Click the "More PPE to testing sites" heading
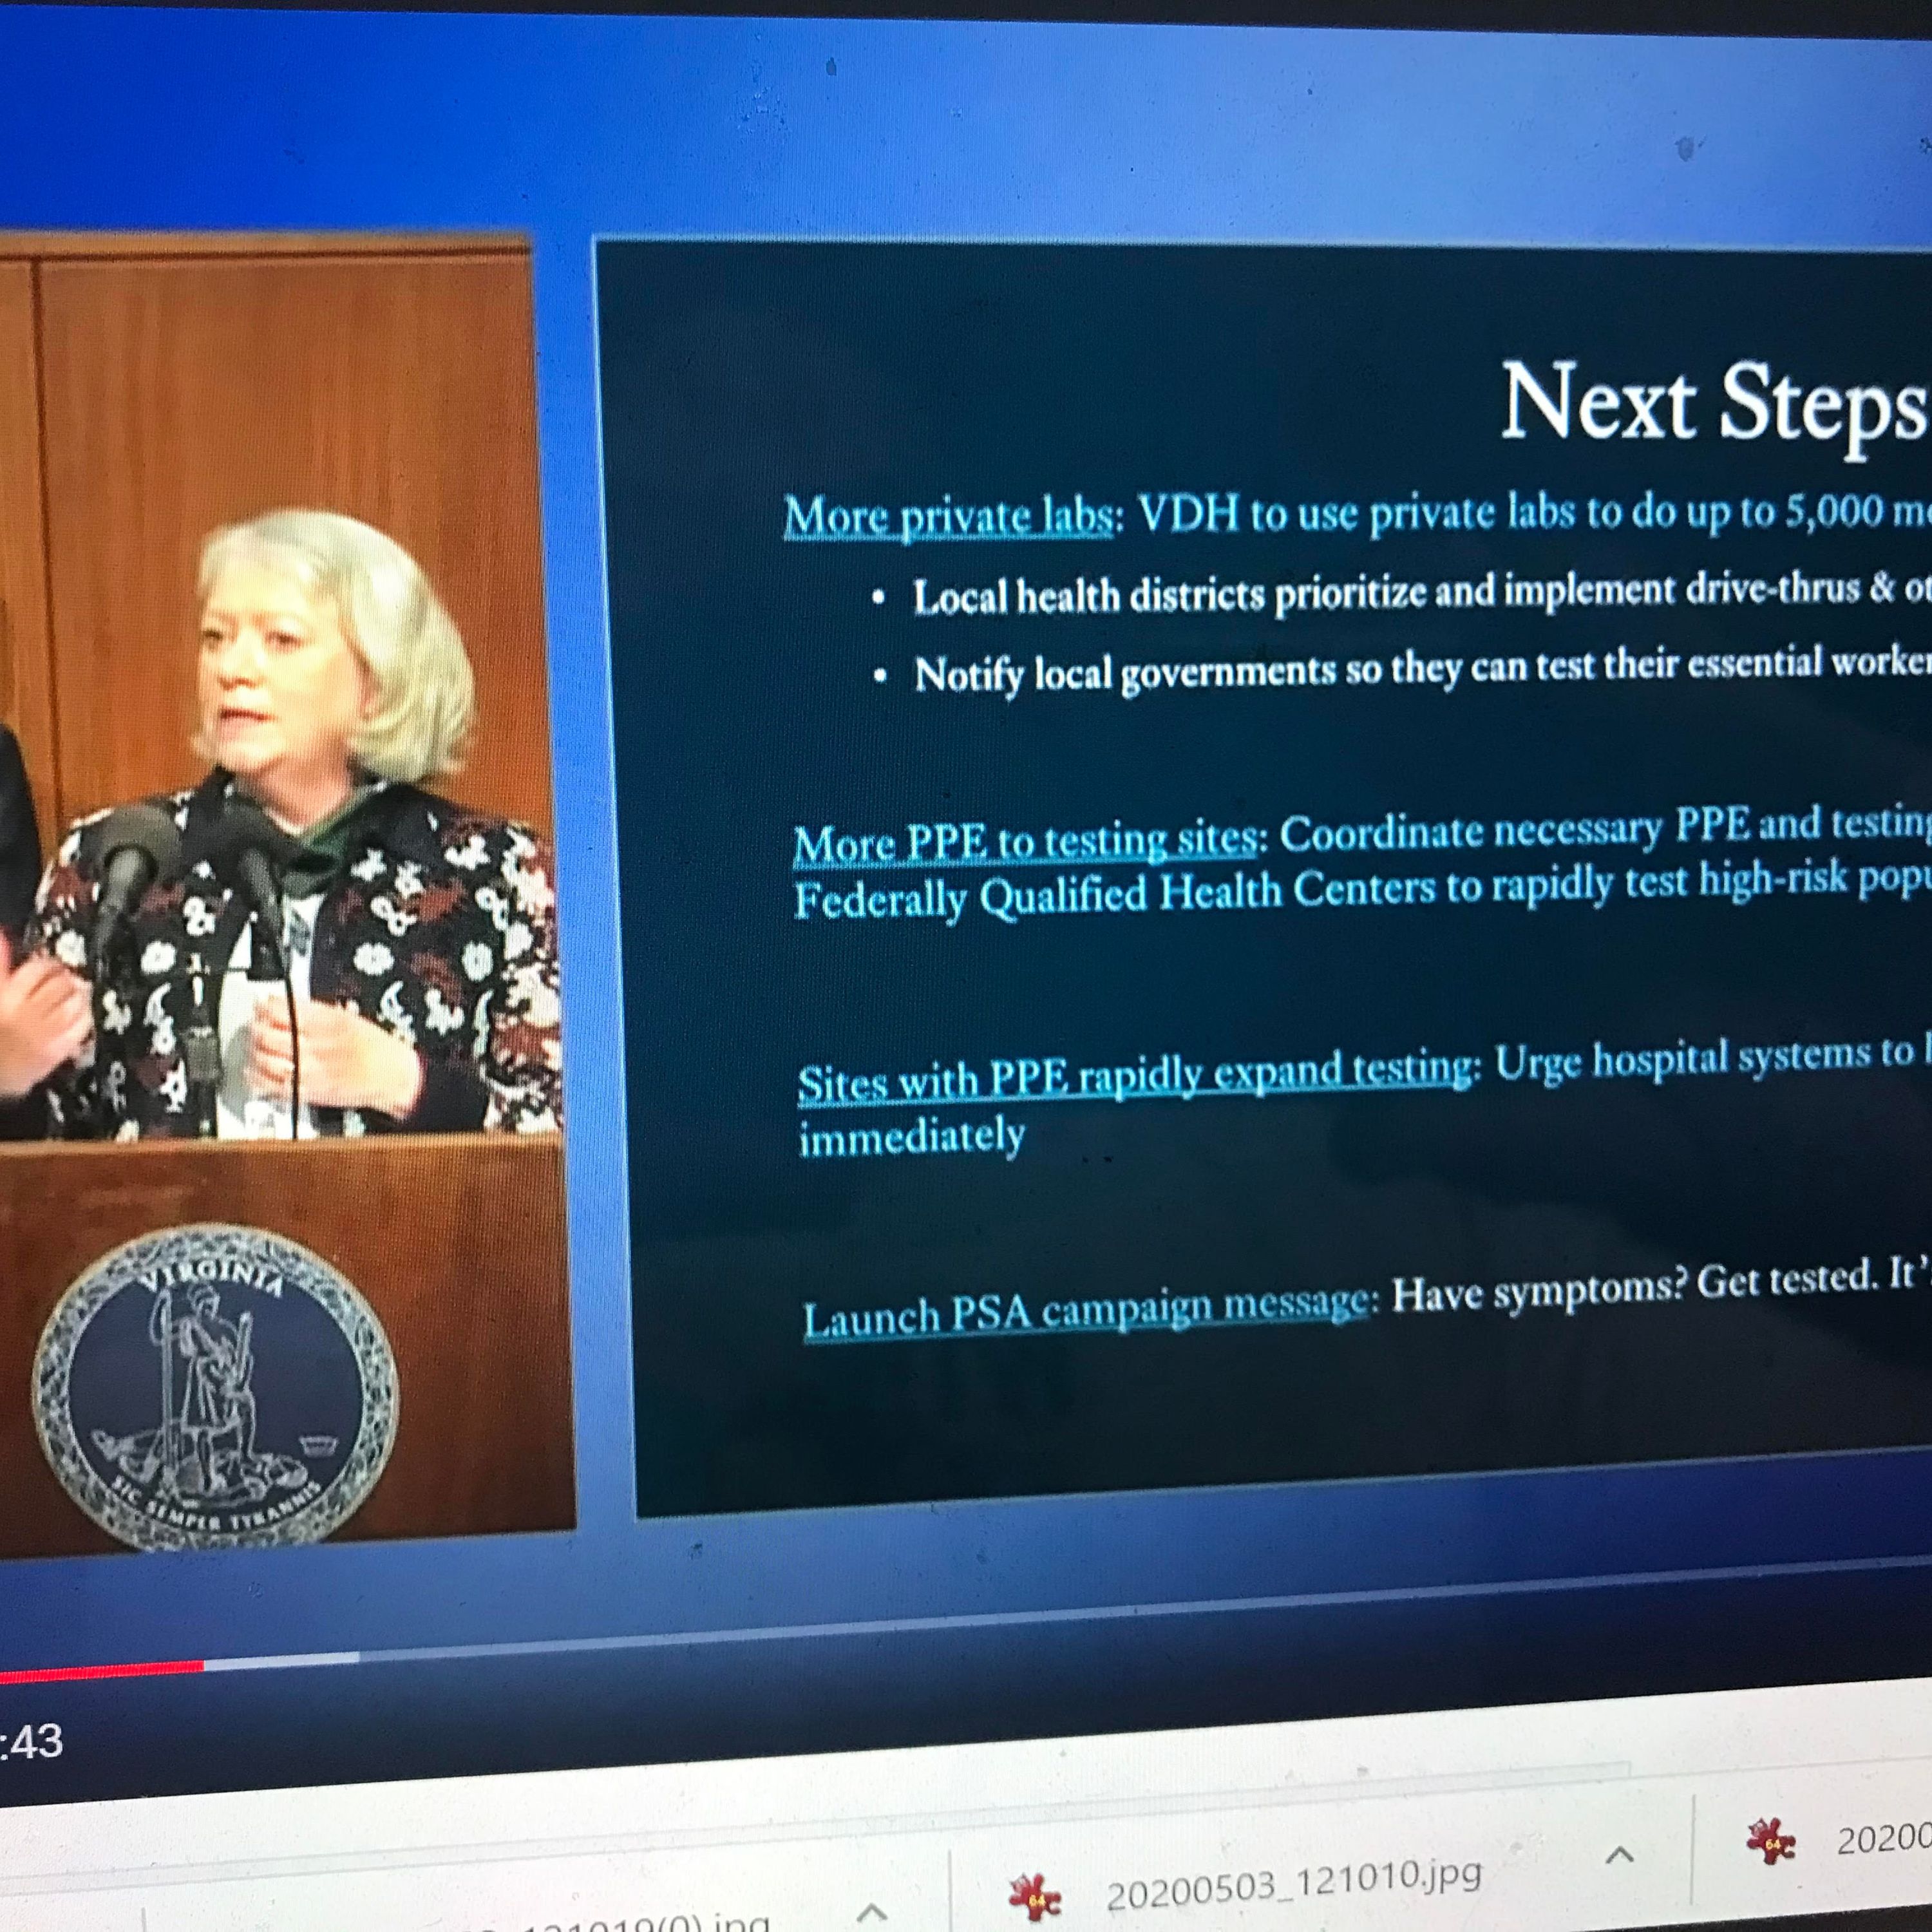 click(x=1025, y=842)
